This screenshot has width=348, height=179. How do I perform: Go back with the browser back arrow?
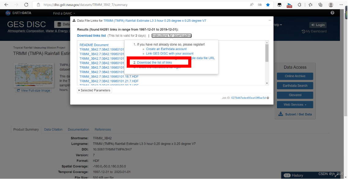pos(6,5)
